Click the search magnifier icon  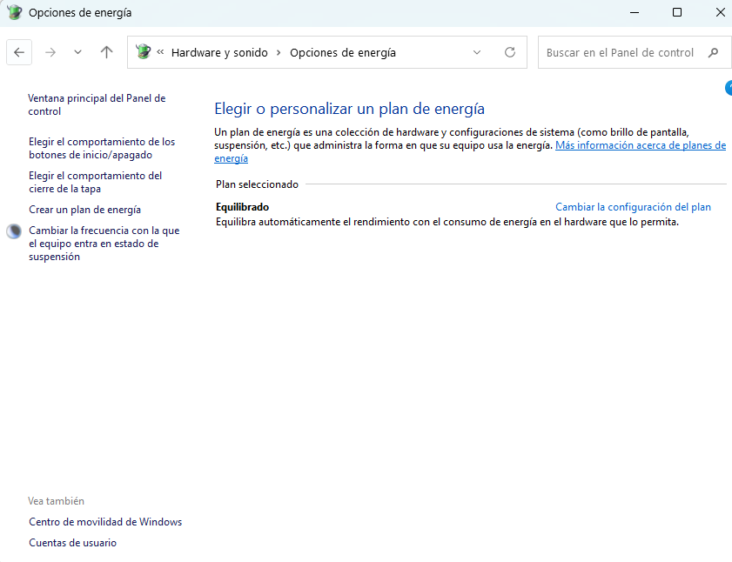(x=714, y=52)
